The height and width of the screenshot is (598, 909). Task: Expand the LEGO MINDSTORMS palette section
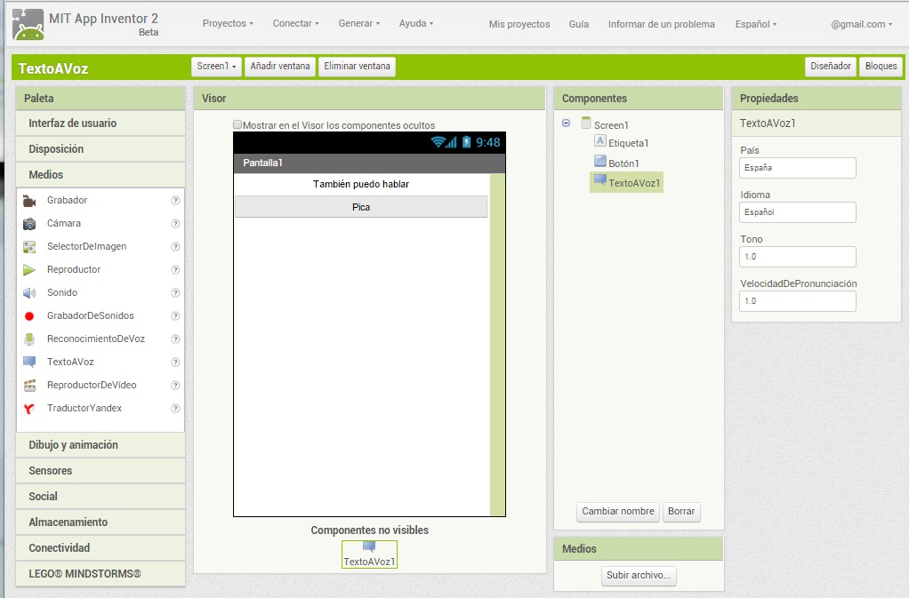[101, 573]
